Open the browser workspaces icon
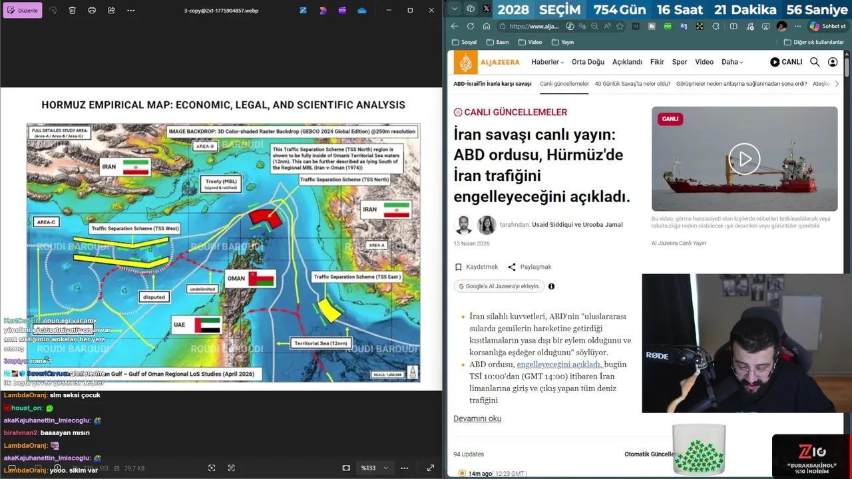Screen dimensions: 852x479 coord(471,9)
